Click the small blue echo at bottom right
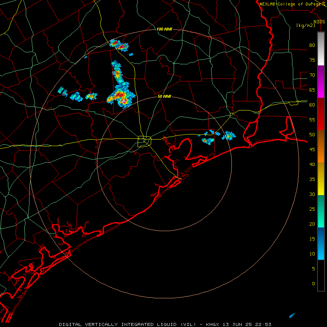Screen dimensions: 327x327 coord(292,315)
